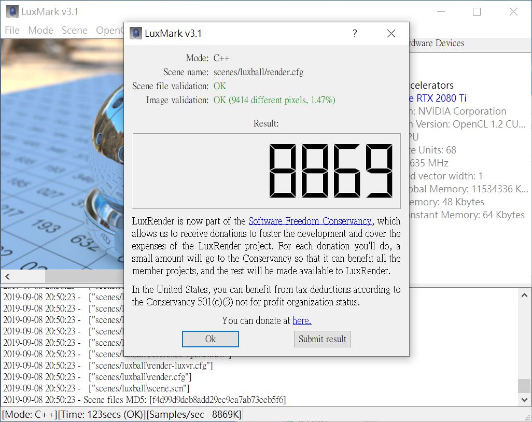Click the NVIDIA Corporation vendor line
Image resolution: width=532 pixels, height=422 pixels.
click(458, 111)
